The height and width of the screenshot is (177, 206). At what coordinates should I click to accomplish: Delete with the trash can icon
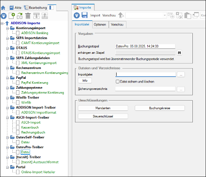28,16
